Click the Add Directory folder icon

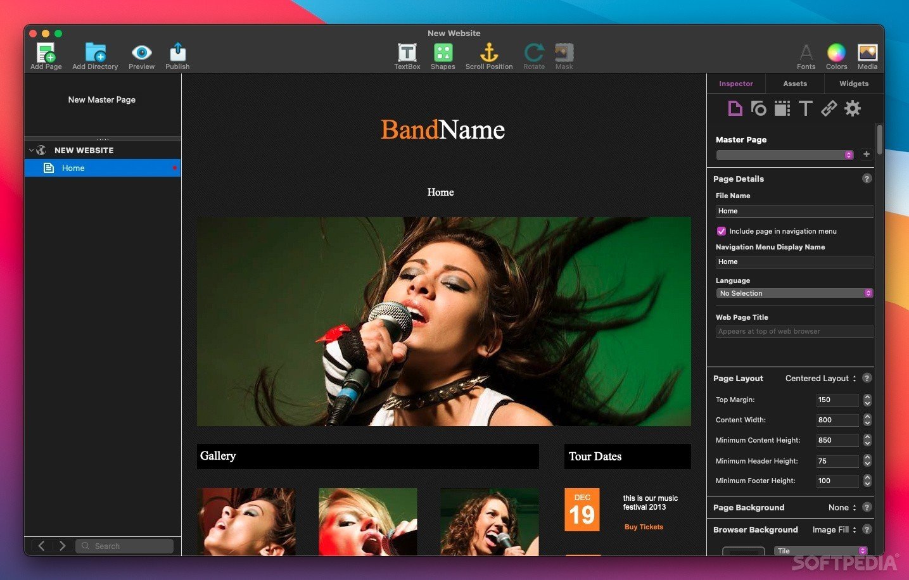coord(95,53)
